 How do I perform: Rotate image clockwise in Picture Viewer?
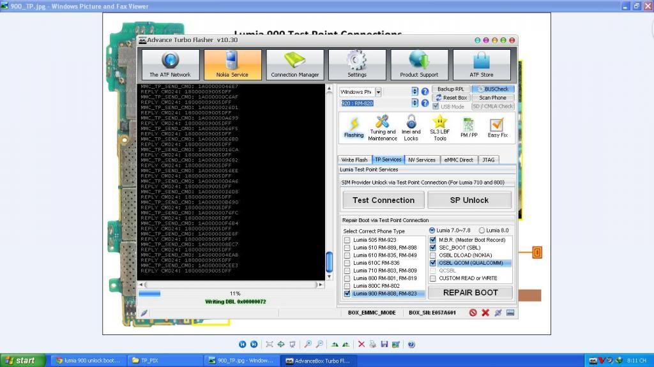click(335, 344)
